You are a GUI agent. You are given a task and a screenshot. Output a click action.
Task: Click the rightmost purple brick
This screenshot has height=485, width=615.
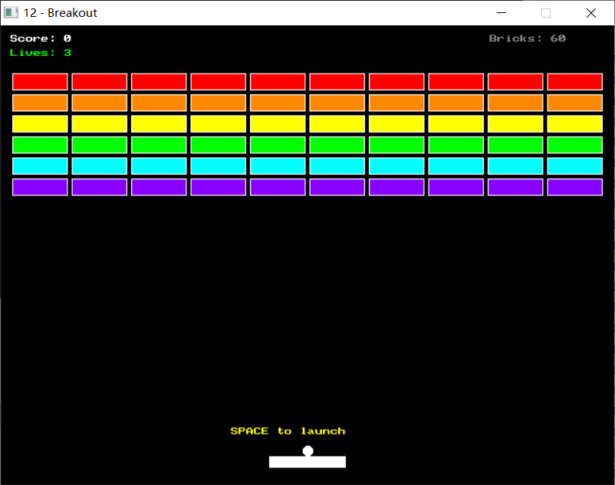click(x=574, y=187)
